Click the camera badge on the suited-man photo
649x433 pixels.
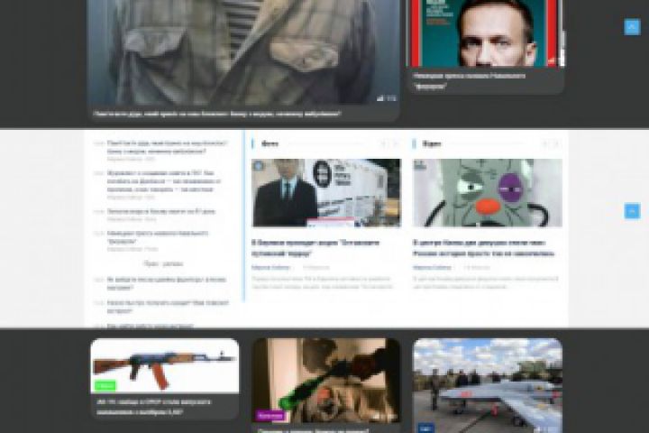click(259, 166)
